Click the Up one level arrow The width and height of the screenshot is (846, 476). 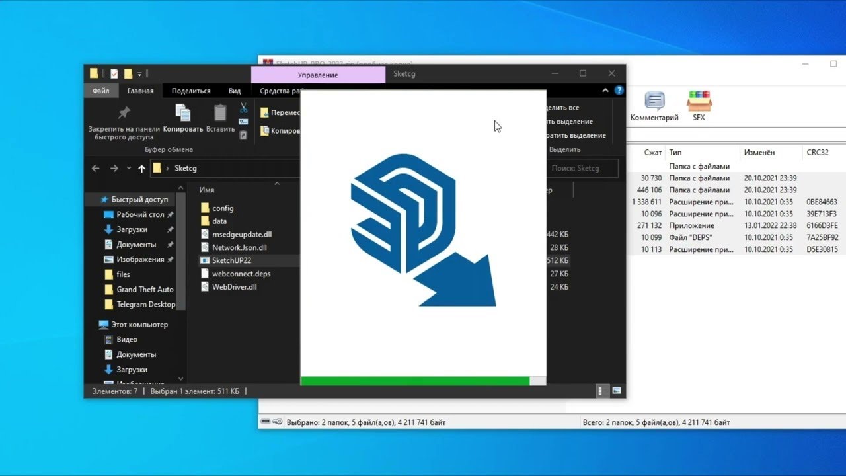tap(141, 169)
